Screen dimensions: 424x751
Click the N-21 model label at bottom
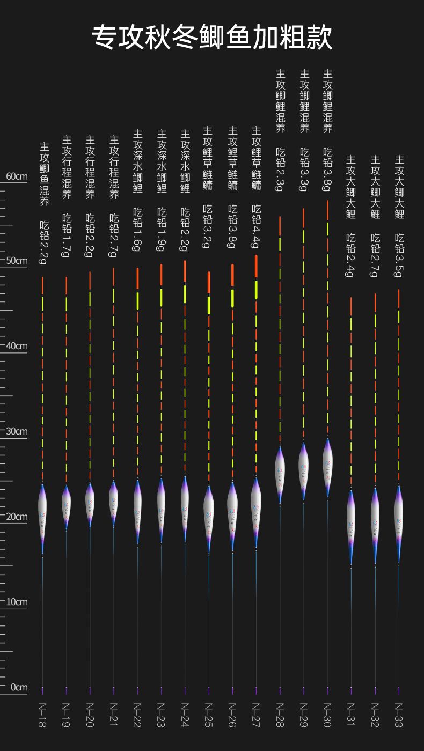point(113,715)
